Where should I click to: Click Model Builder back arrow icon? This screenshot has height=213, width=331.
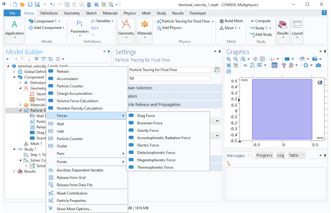tap(8, 59)
